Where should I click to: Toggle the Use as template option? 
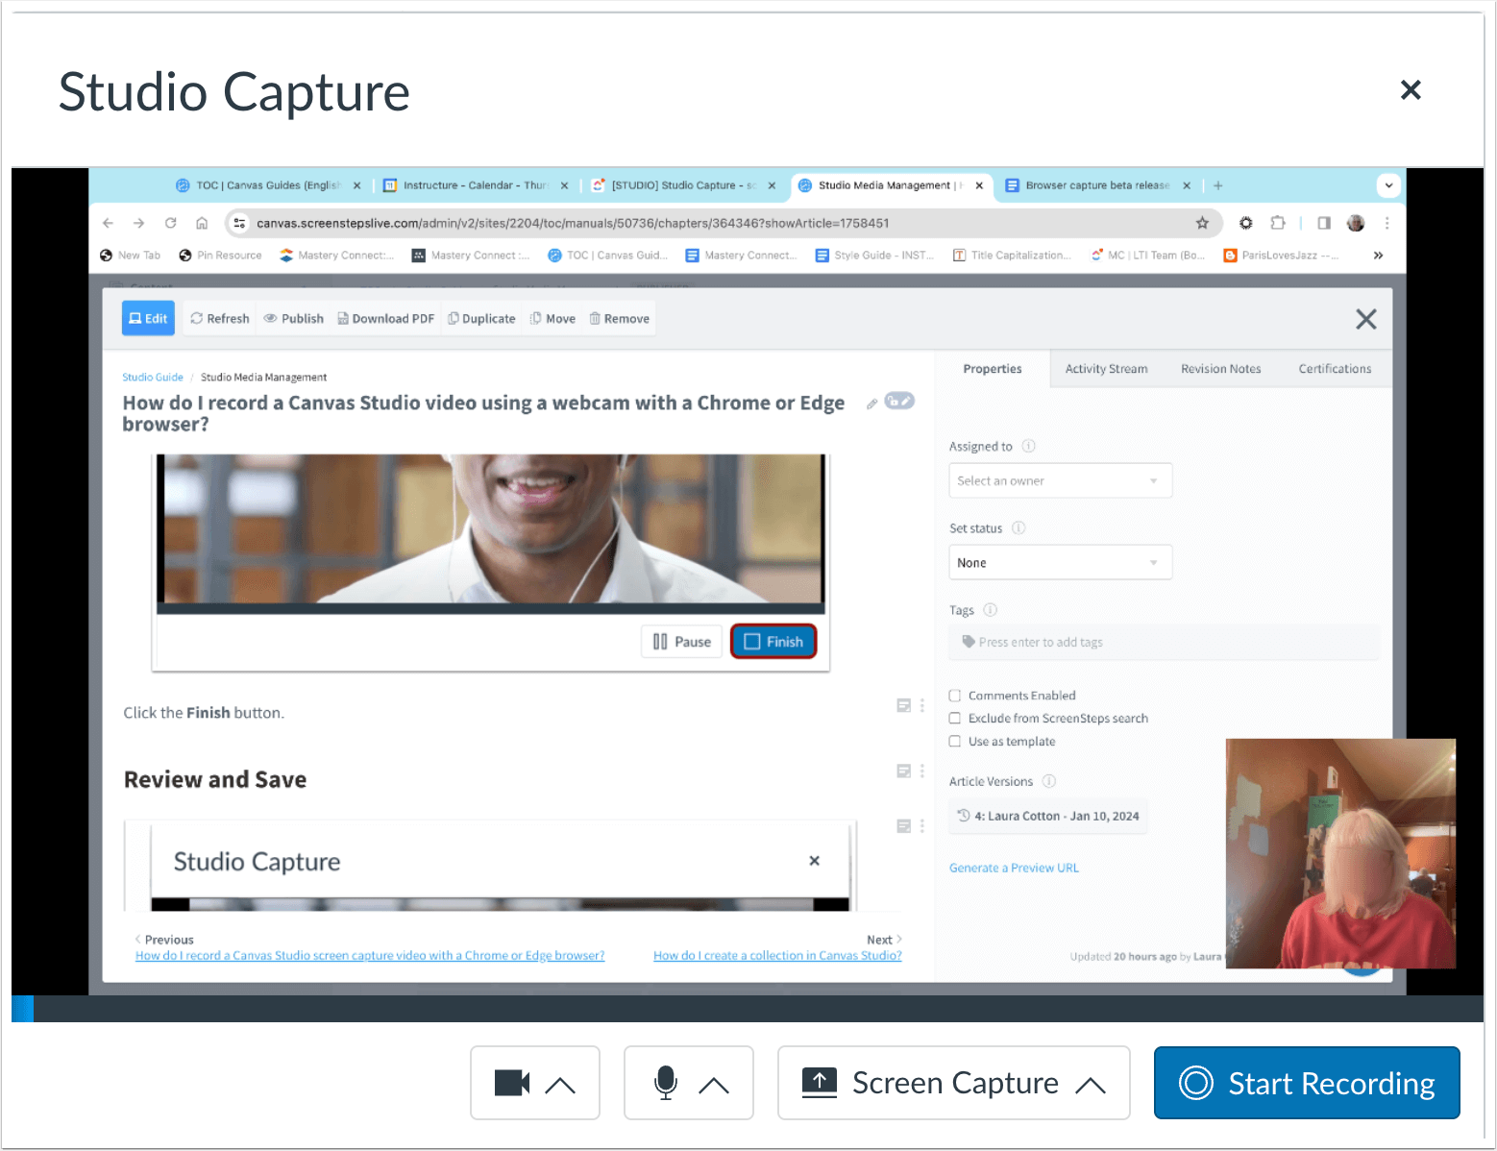coord(954,741)
